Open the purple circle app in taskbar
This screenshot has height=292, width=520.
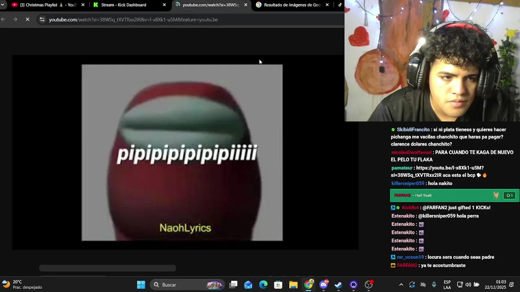point(353,285)
